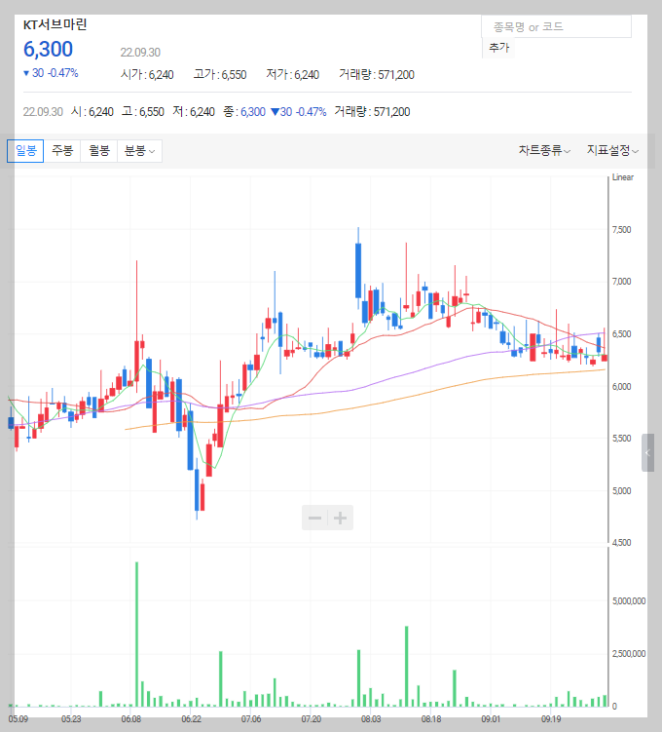The image size is (662, 732).
Task: Zoom in the chart with plus button
Action: [x=341, y=518]
